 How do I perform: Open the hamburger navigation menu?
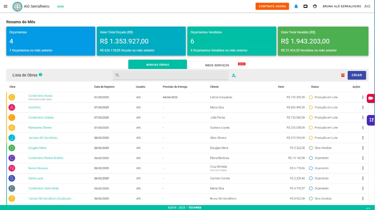point(6,6)
